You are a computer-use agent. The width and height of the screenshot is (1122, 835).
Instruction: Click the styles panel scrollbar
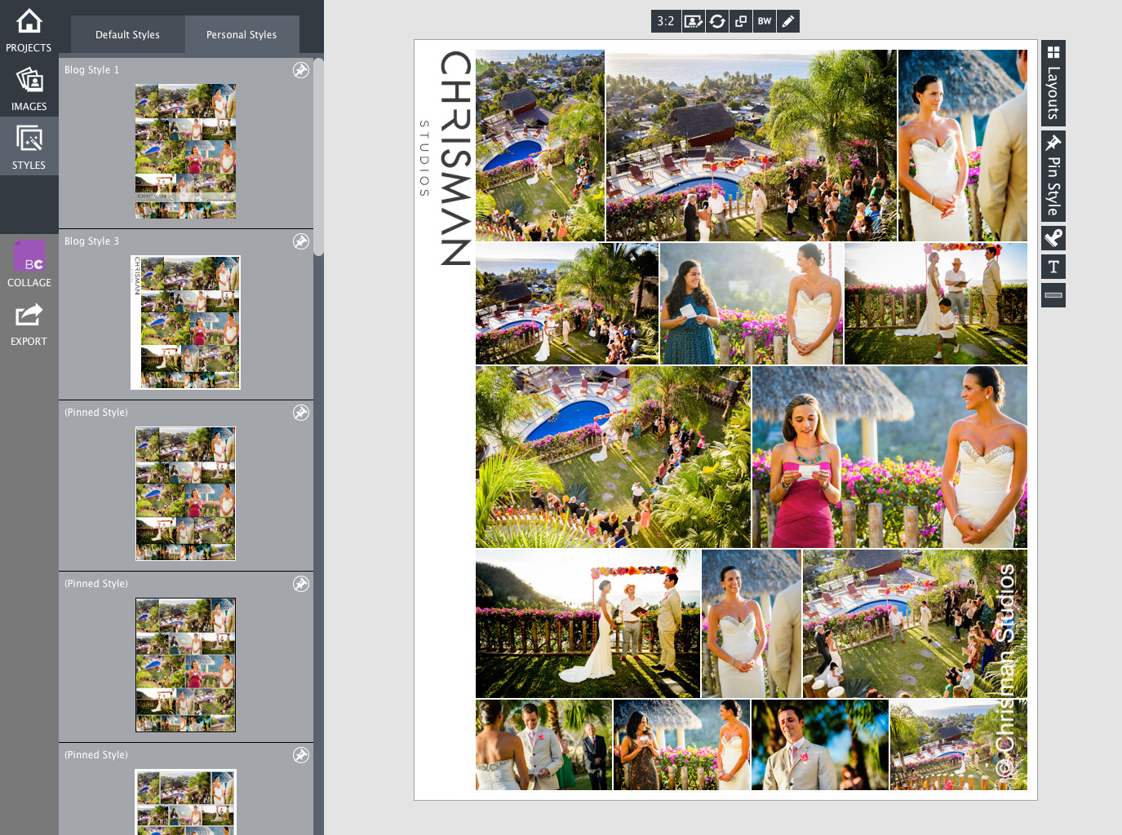click(318, 157)
